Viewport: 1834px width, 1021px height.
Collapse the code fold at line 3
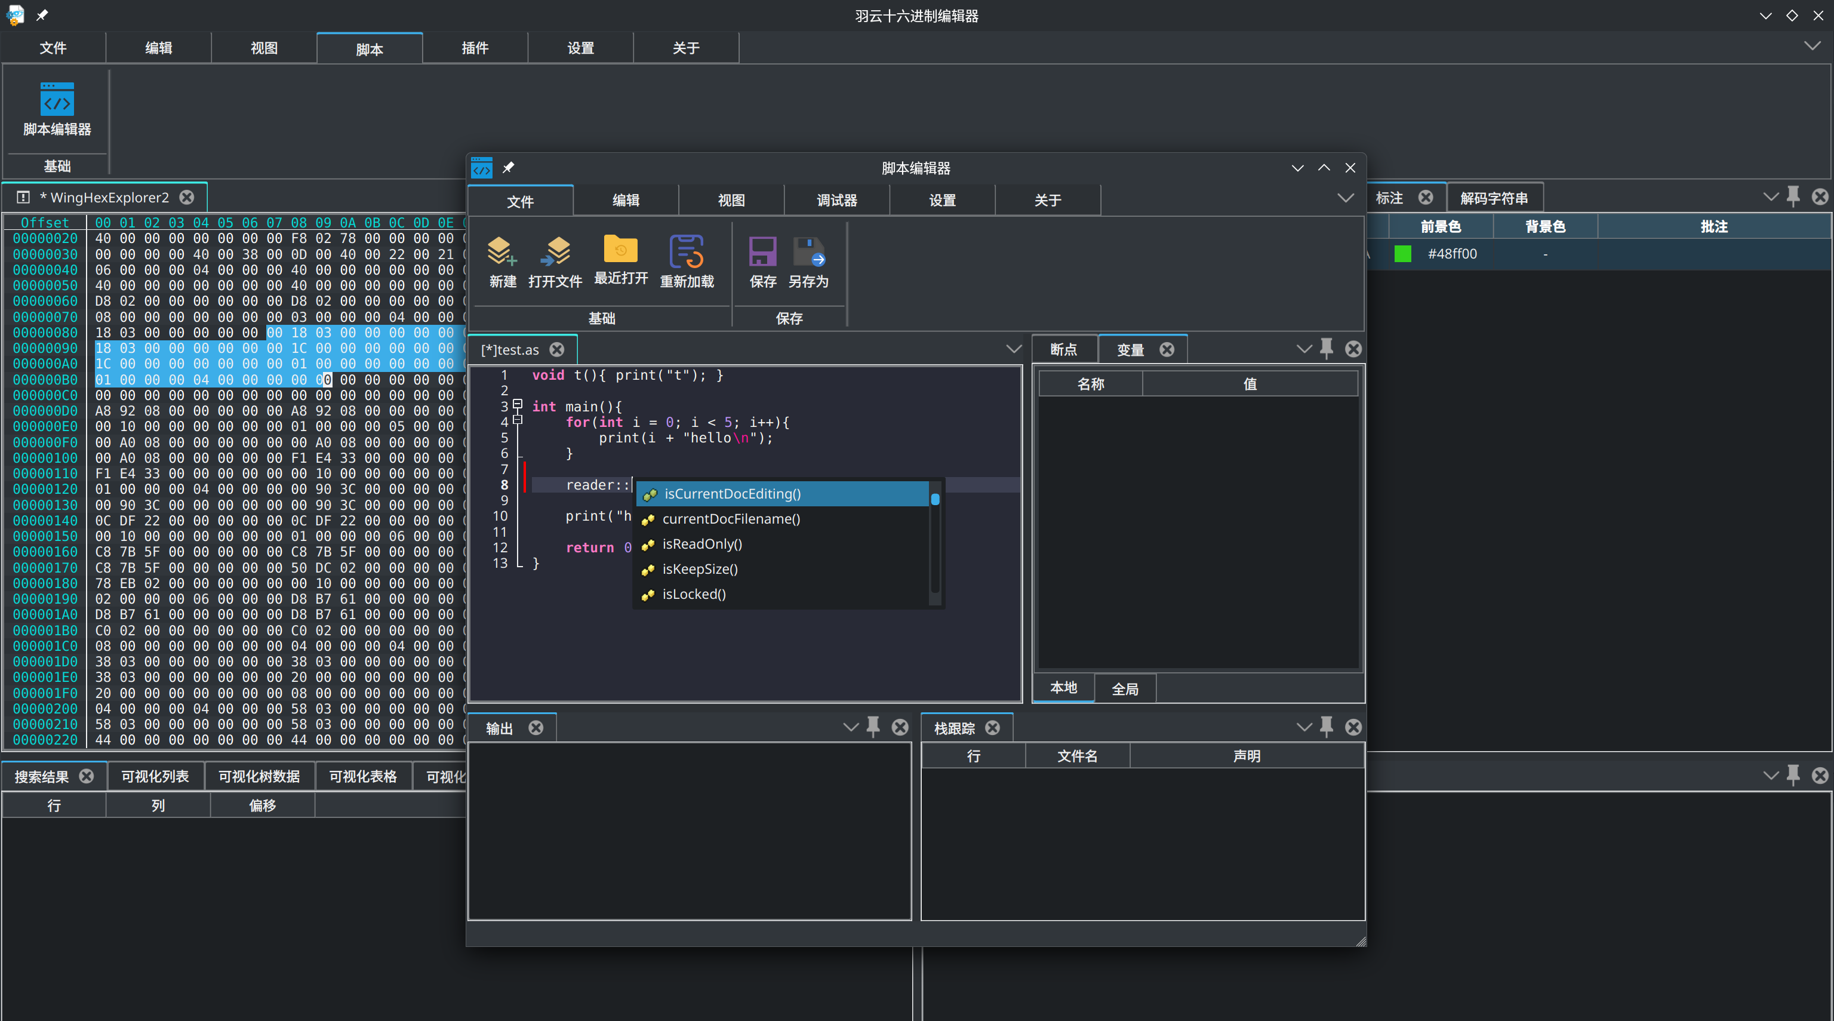coord(518,404)
